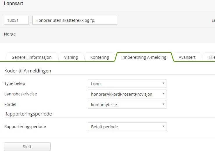215x151 pixels.
Task: Edit the name field Honorar uten skattetrekk og fp.
Action: click(75, 20)
